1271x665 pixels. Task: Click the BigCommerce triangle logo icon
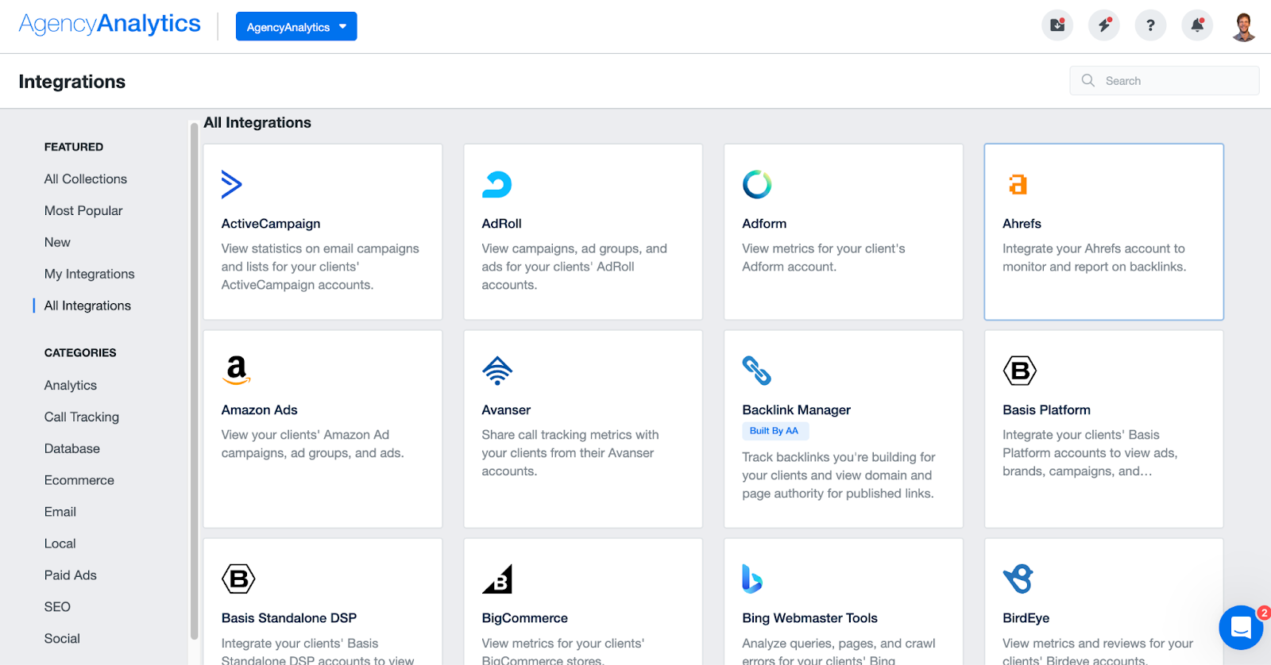coord(497,579)
